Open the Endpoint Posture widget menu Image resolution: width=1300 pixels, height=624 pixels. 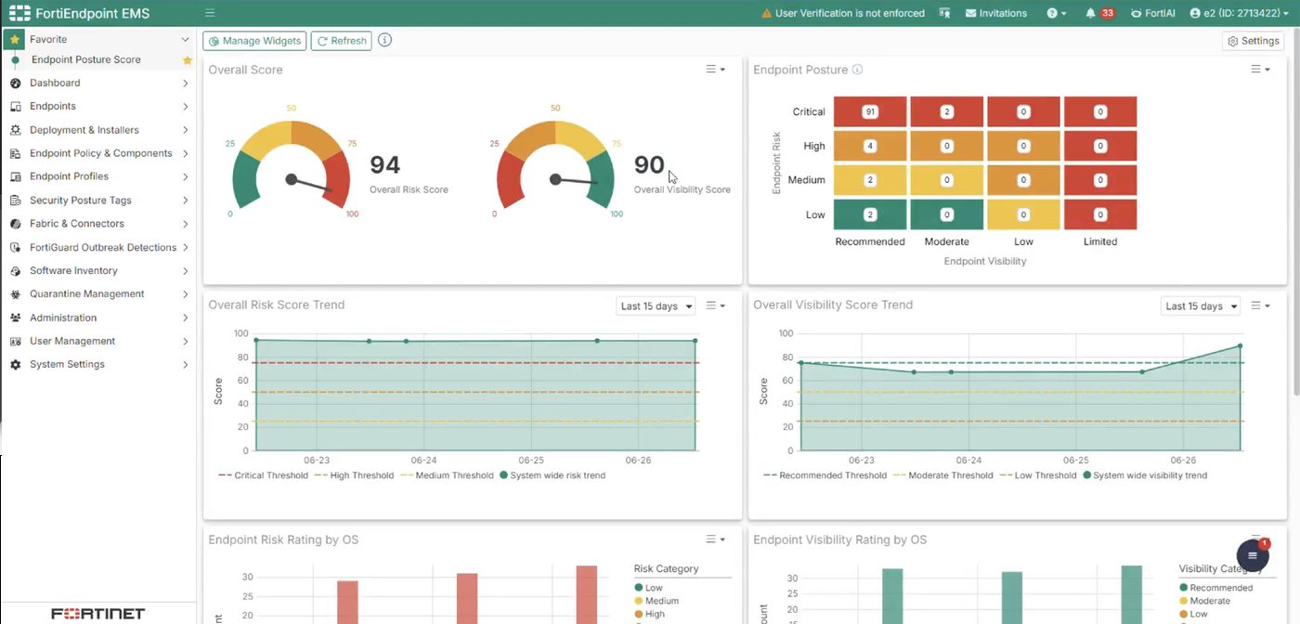coord(1260,70)
